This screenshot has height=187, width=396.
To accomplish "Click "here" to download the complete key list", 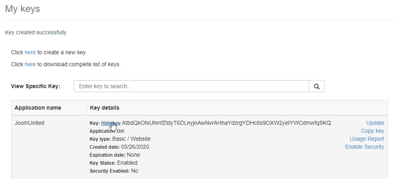I will tap(30, 64).
